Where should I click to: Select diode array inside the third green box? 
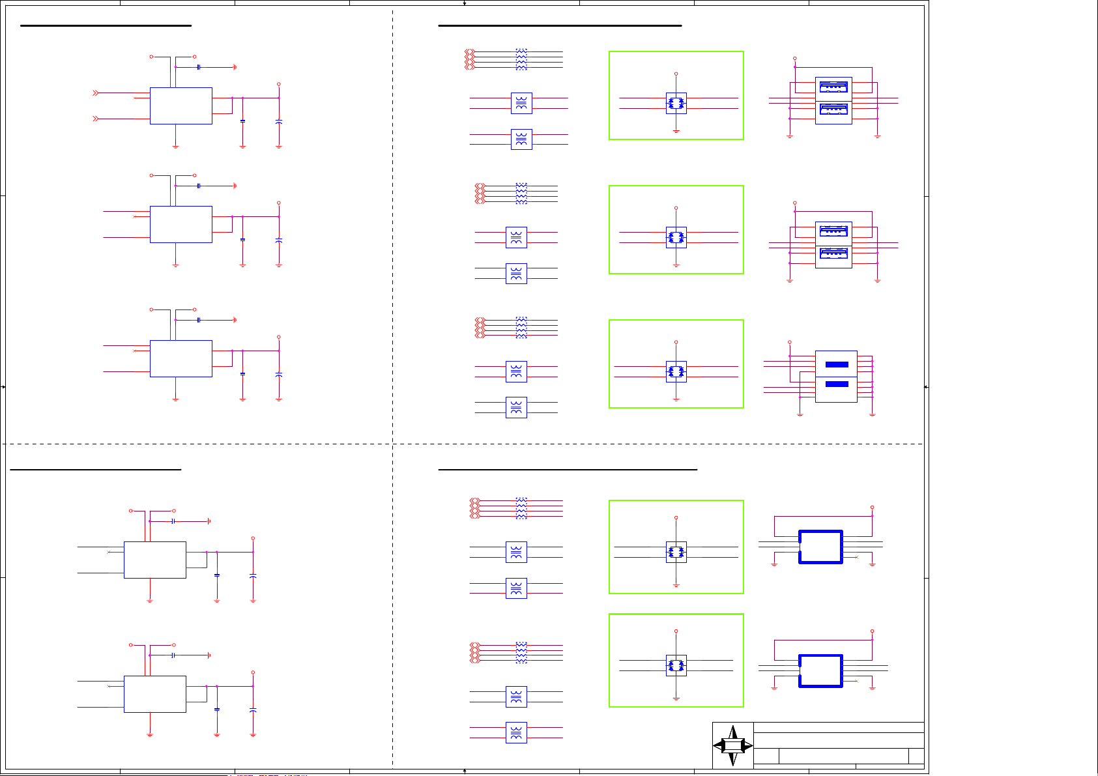pos(676,371)
